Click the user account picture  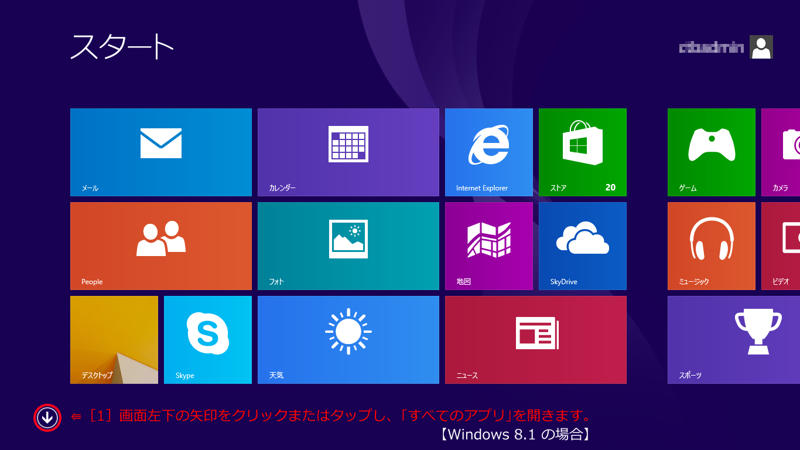pos(761,47)
